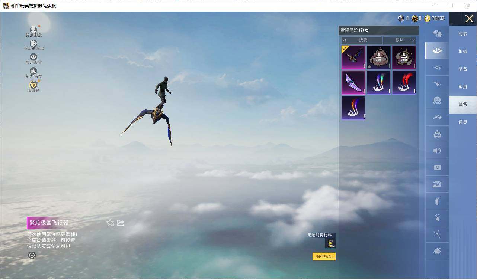Close the 和平精英模拟器高清版 emulator window
This screenshot has height=279, width=477.
(468, 6)
